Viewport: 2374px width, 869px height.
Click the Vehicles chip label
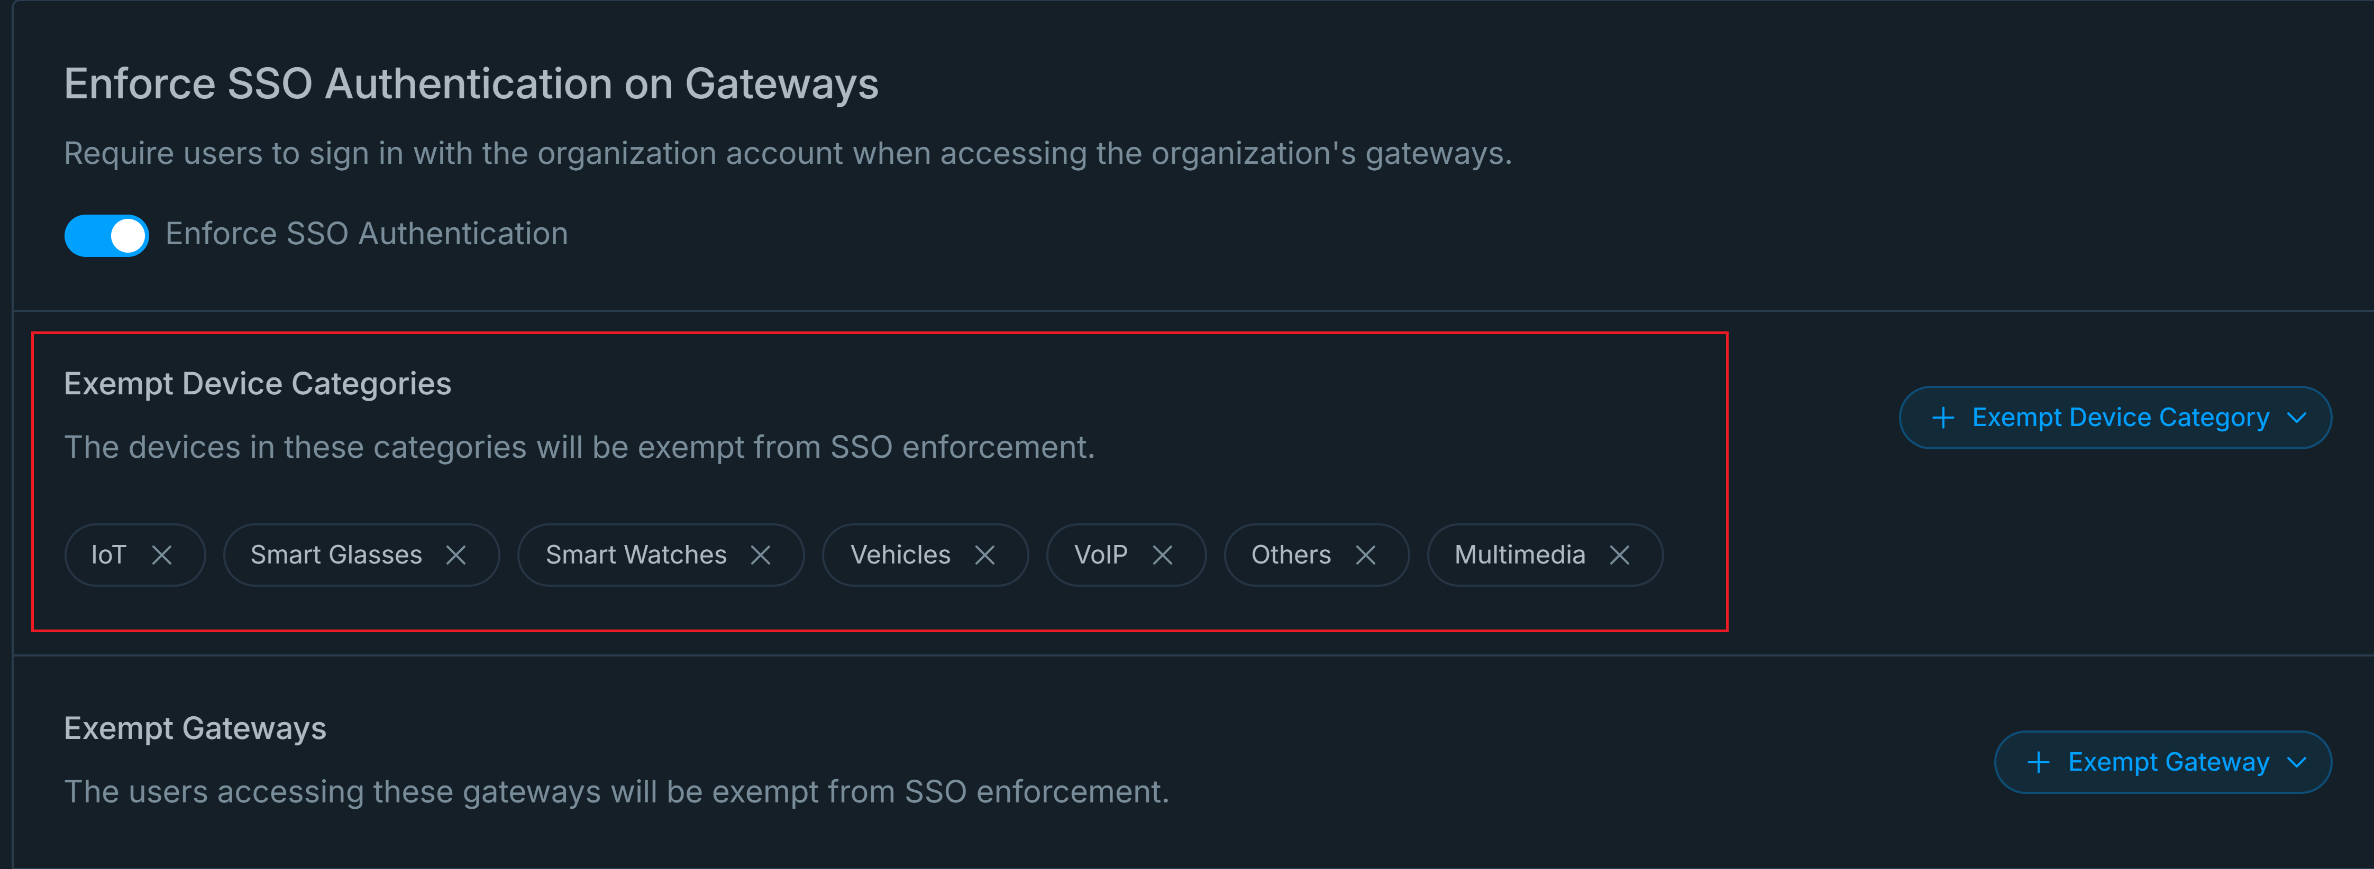900,555
